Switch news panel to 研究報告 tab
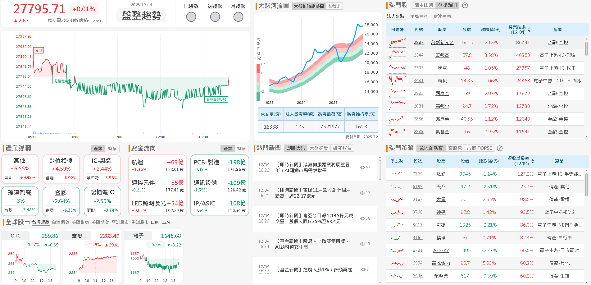This screenshot has height=285, width=591. (x=343, y=148)
